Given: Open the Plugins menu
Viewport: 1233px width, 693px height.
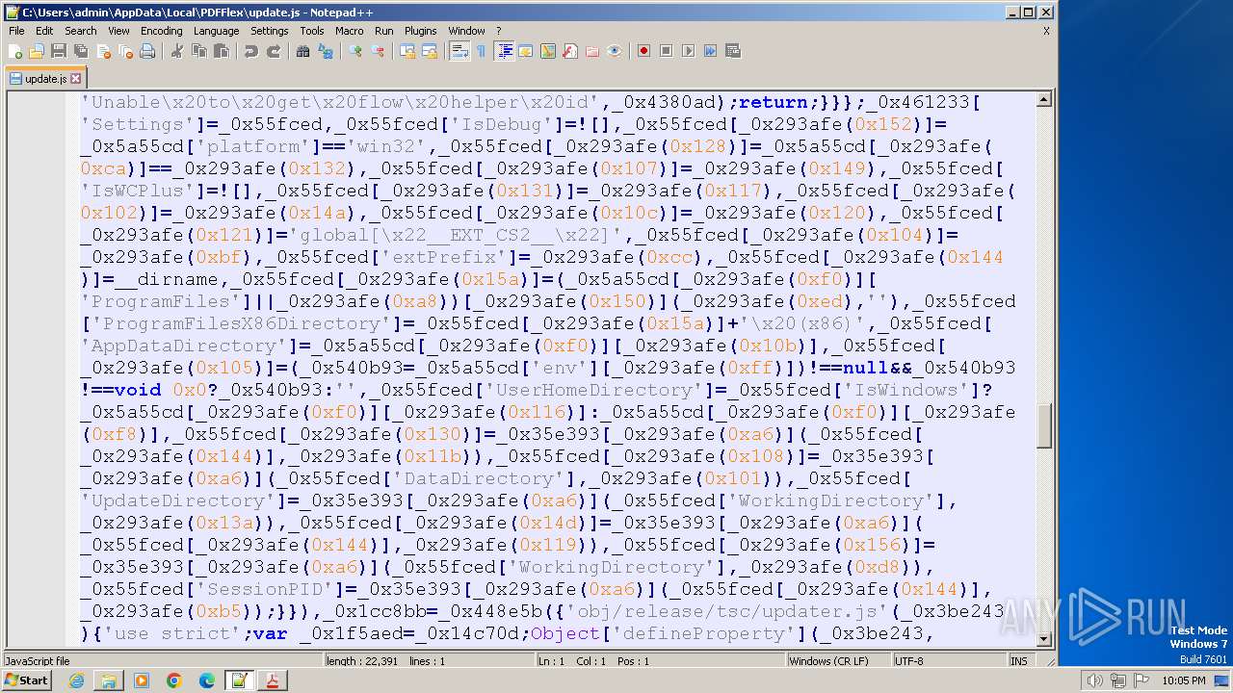Looking at the screenshot, I should pos(420,31).
